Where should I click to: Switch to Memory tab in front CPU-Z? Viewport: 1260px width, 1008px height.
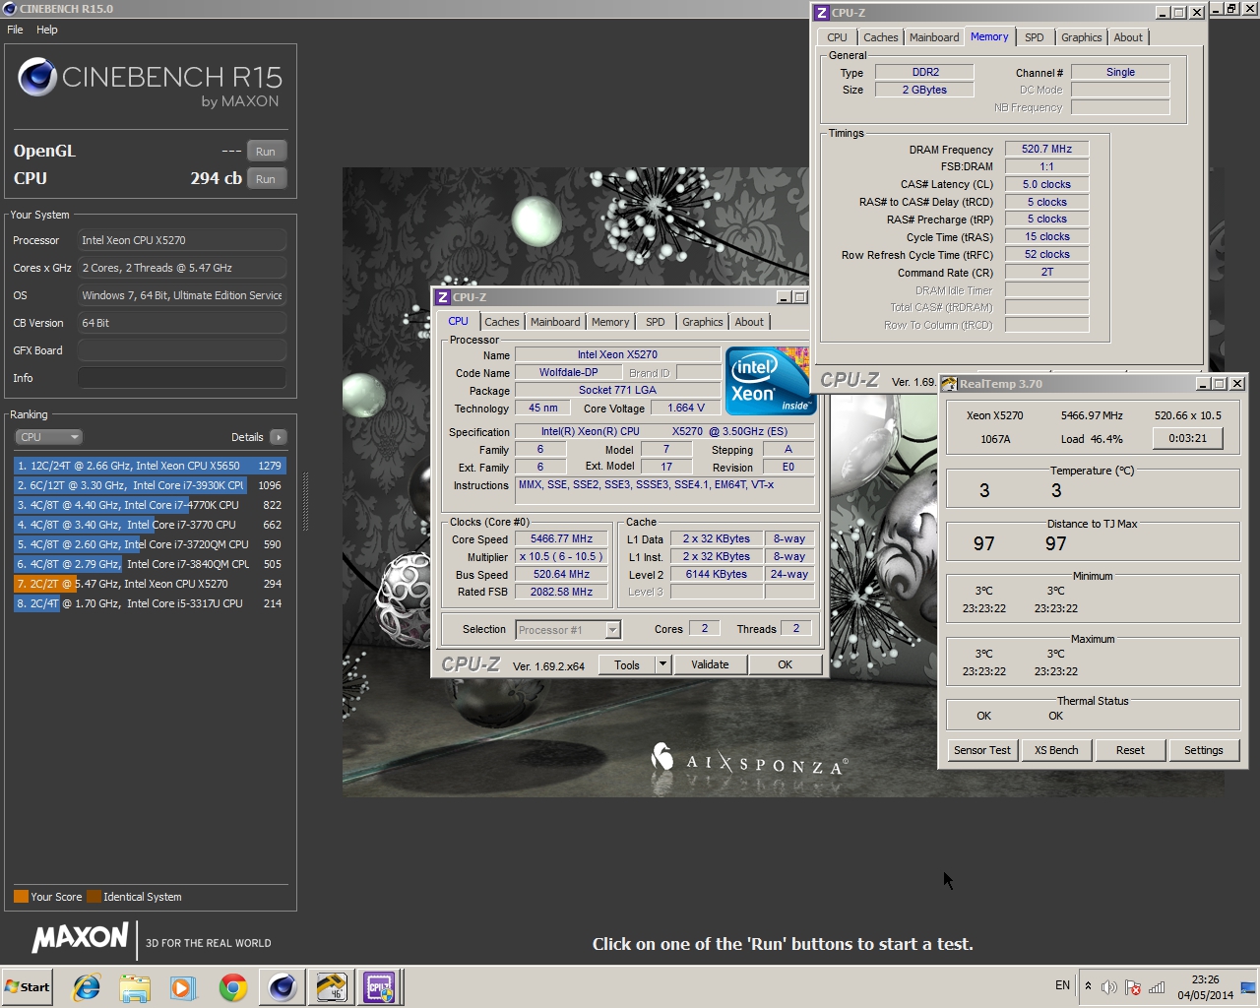610,322
